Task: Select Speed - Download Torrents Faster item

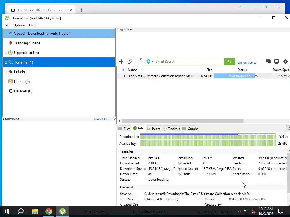Action: [59, 33]
